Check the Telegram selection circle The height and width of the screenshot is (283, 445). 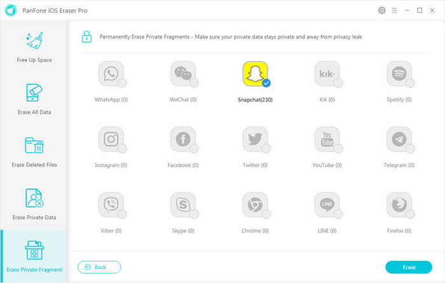click(411, 148)
